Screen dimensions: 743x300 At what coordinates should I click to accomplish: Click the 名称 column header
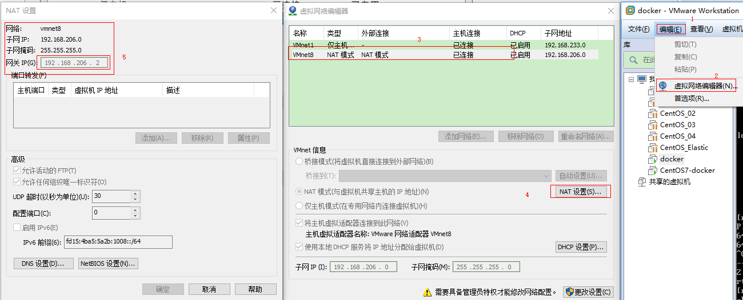coord(307,34)
